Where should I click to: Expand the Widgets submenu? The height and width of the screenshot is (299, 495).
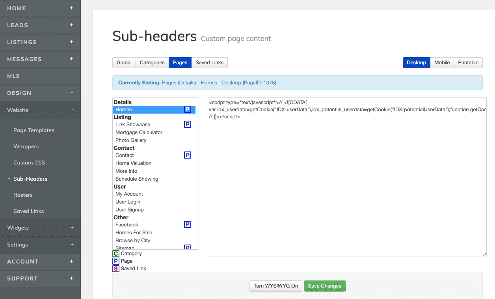[72, 228]
